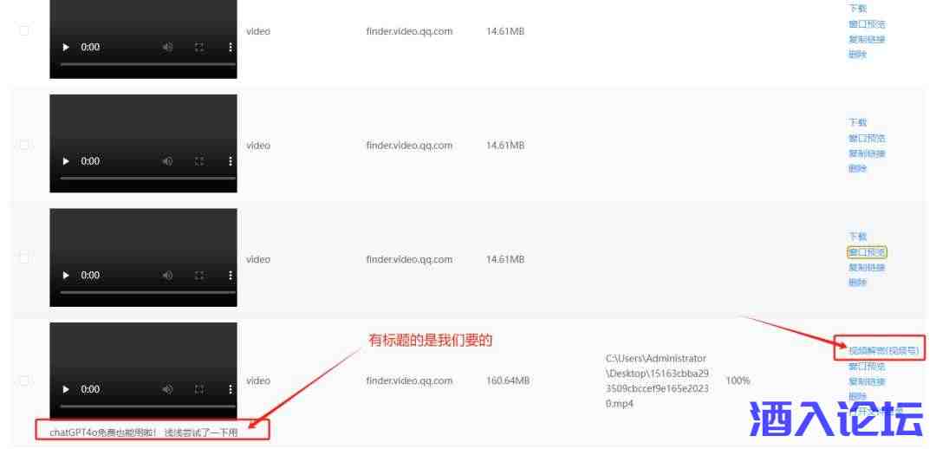Click 视频解密(视频号) link for the 160.64MB video

(883, 350)
